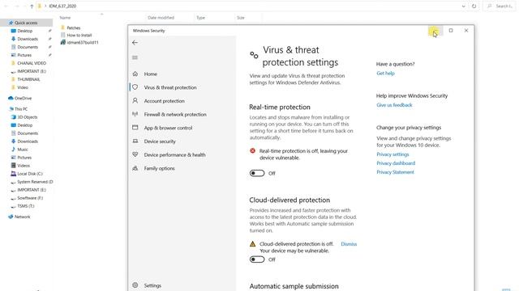Open the Privacy dashboard link
The image size is (519, 291).
(x=396, y=163)
